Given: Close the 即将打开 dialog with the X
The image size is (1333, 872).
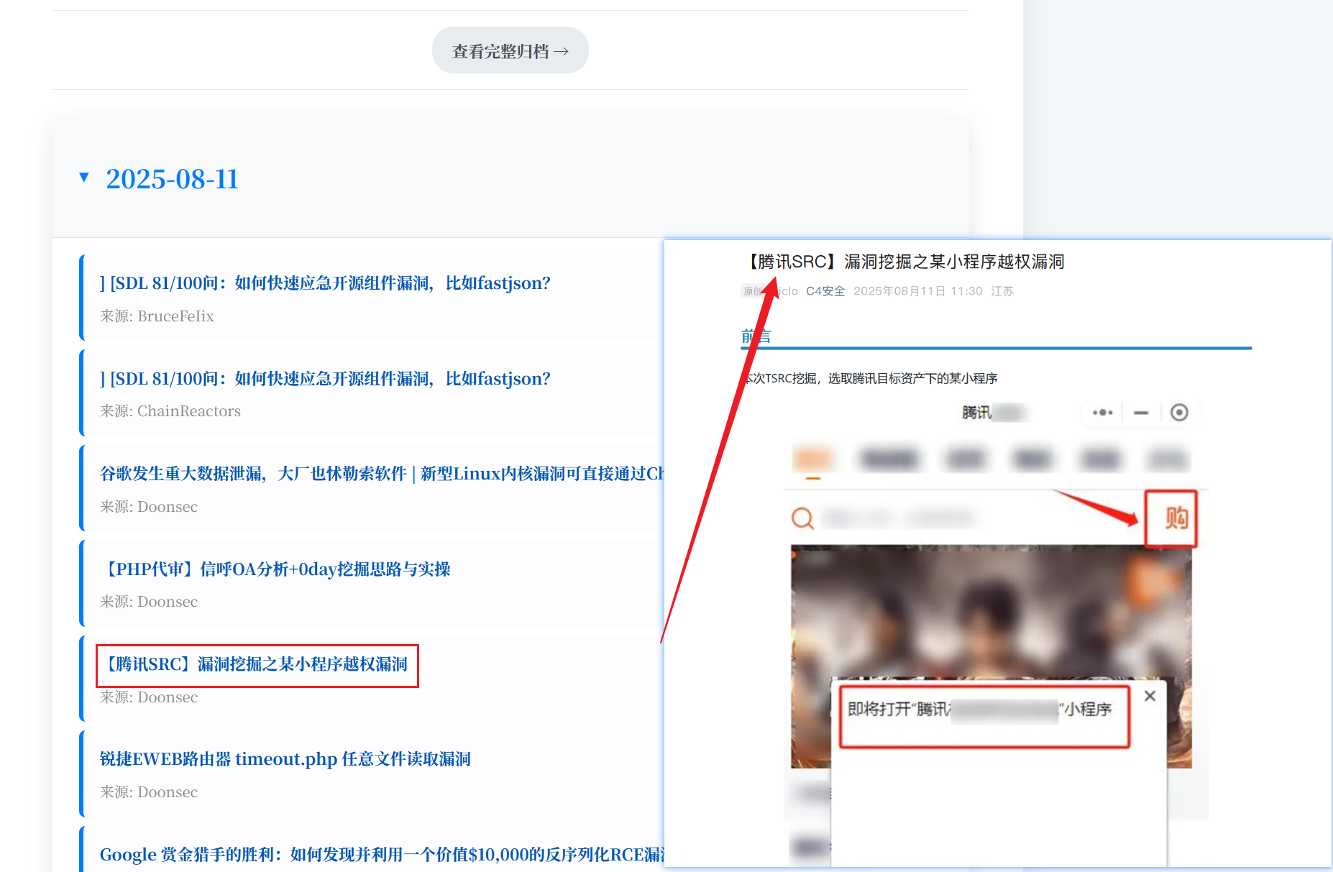Looking at the screenshot, I should pyautogui.click(x=1150, y=696).
